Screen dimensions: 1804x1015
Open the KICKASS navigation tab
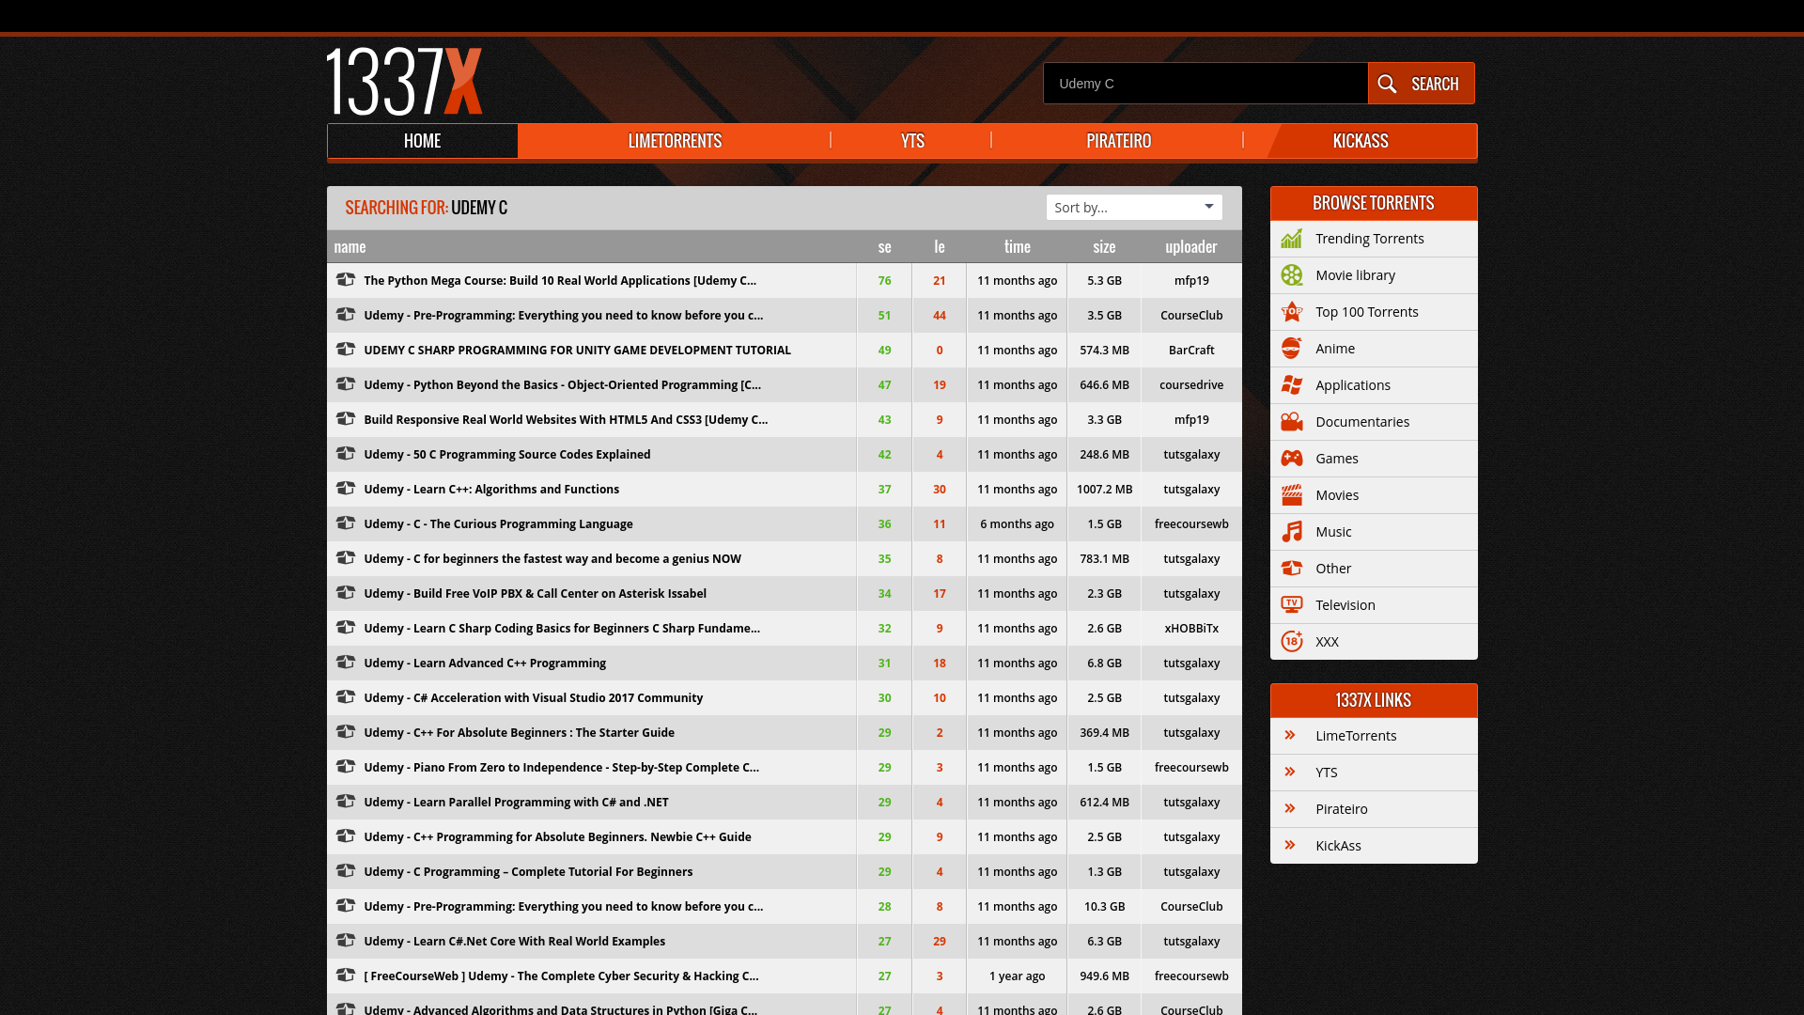(x=1361, y=141)
